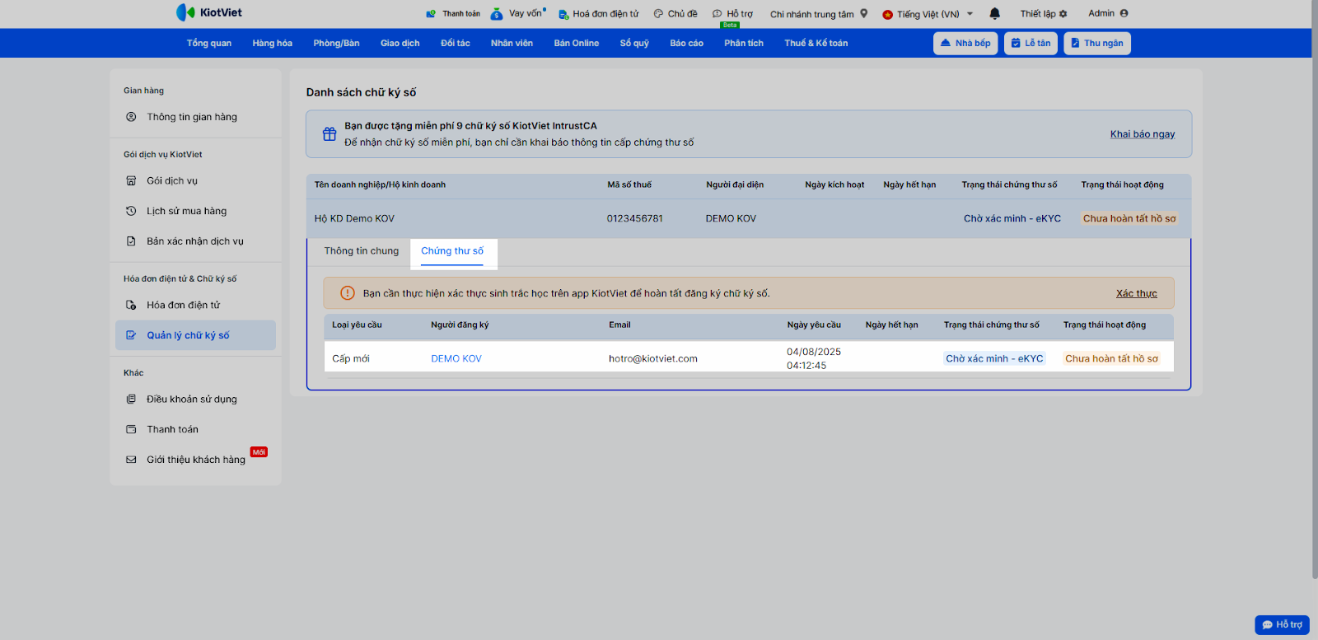
Task: Click the Chờ xác minh - eKYC badge in certificate row
Action: 994,358
